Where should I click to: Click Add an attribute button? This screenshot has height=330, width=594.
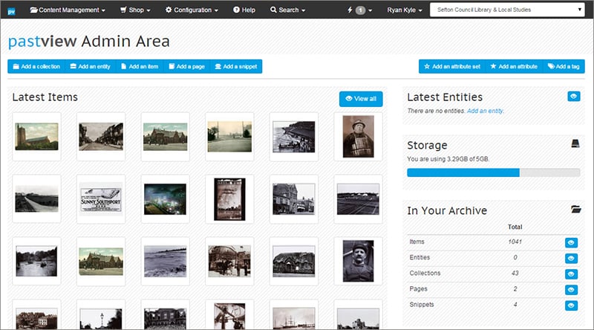[514, 66]
